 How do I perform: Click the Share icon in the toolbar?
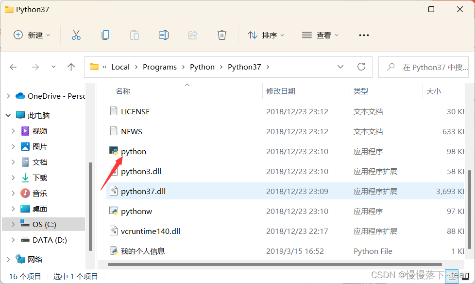tap(193, 35)
